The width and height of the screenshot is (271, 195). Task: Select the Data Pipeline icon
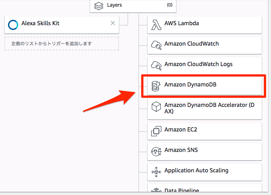tap(156, 191)
